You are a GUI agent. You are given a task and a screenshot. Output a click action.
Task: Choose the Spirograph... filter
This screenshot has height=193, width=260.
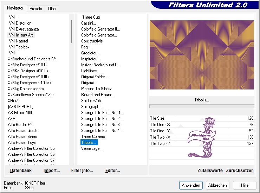tap(92, 107)
